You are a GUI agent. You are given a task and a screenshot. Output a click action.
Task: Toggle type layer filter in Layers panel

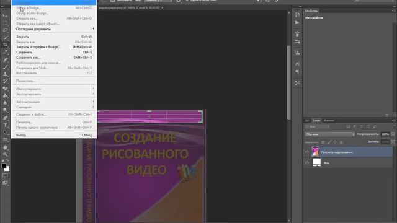(362, 126)
